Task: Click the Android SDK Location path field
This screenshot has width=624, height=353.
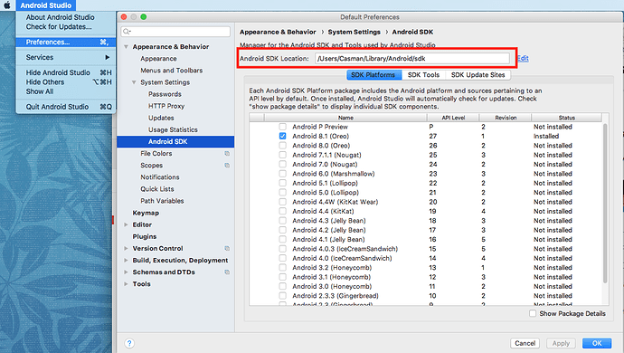Action: [412, 59]
